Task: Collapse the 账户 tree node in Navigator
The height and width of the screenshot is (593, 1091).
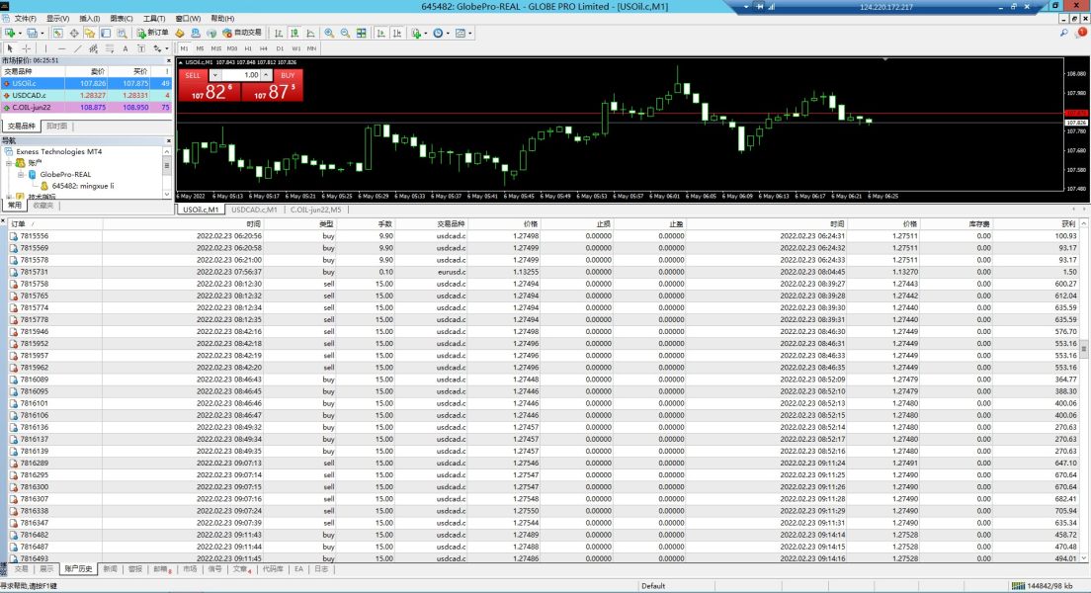Action: tap(9, 162)
